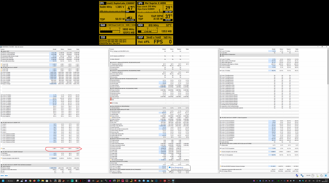This screenshot has height=183, width=329.
Task: Click the FPS counter in DISP widget
Action: pyautogui.click(x=163, y=42)
